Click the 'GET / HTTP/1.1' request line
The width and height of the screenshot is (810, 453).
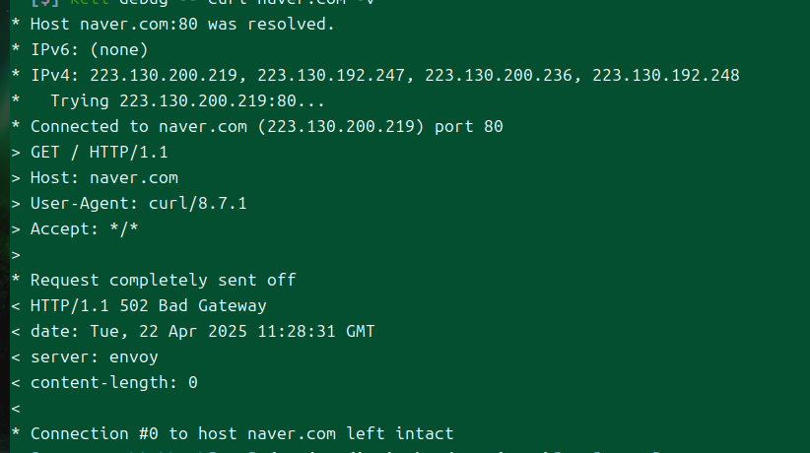click(100, 153)
